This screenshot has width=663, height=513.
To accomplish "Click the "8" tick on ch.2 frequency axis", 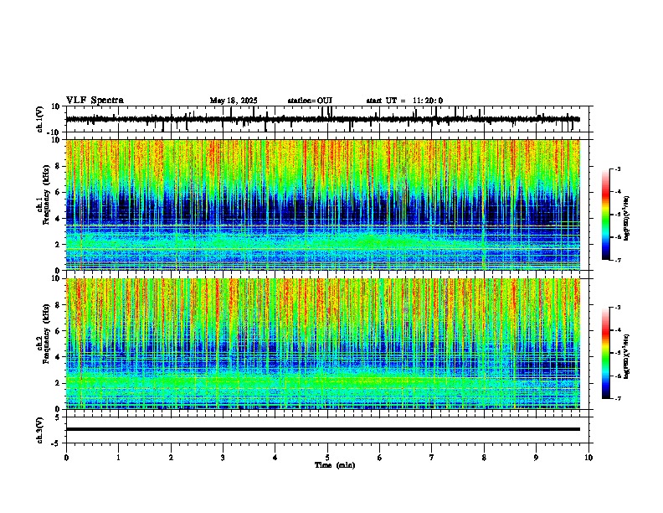I will [x=59, y=305].
